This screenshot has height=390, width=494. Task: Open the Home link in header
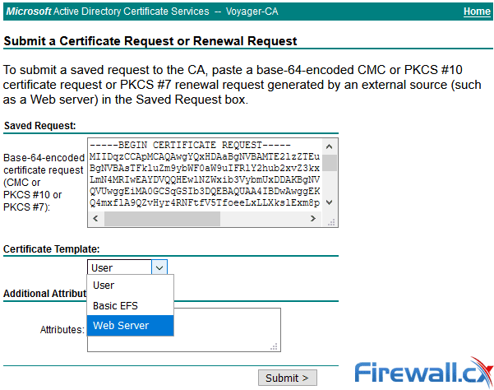point(477,12)
